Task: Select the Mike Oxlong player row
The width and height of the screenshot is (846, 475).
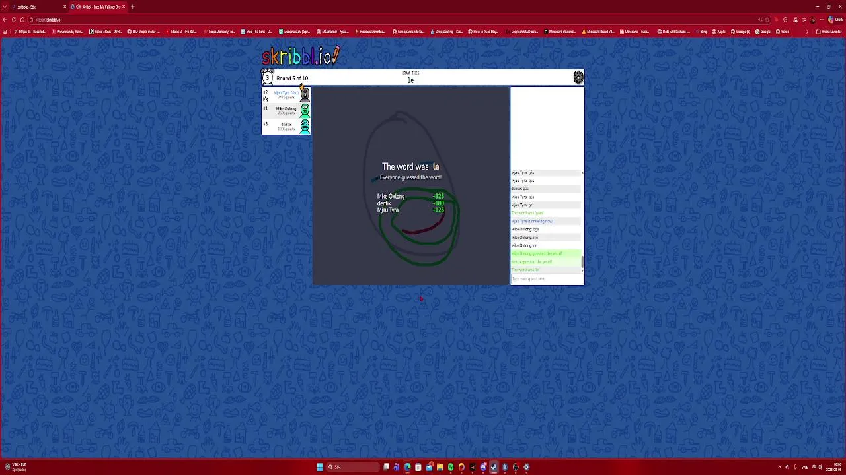Action: click(x=286, y=110)
